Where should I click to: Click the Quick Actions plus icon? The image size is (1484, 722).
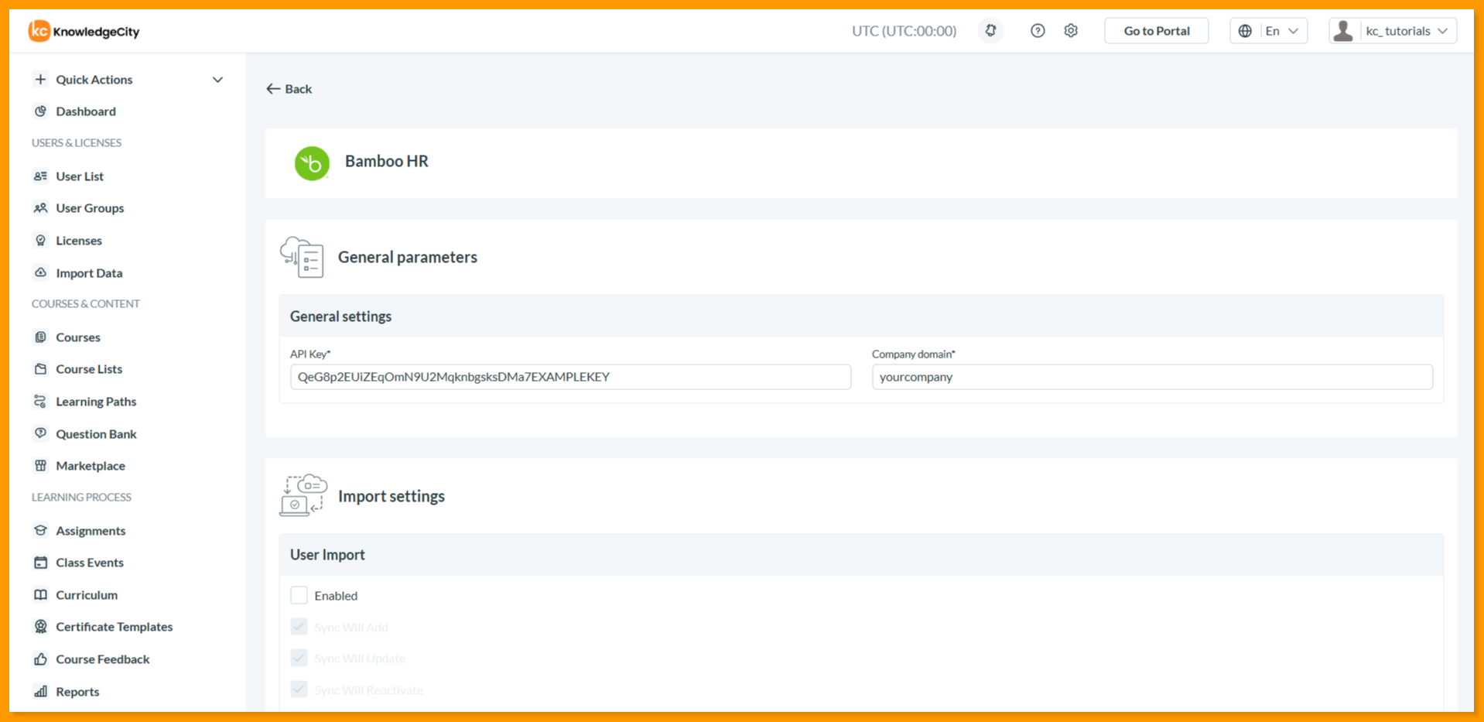(x=40, y=79)
